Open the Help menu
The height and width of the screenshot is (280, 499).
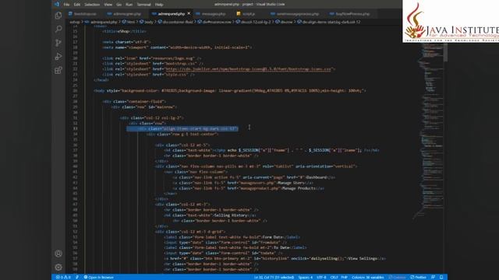pyautogui.click(x=159, y=5)
